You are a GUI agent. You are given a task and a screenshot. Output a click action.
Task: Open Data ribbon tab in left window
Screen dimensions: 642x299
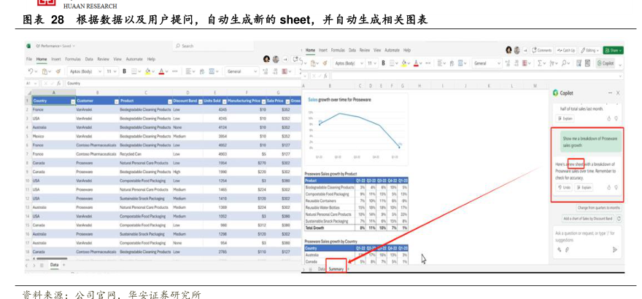(89, 59)
